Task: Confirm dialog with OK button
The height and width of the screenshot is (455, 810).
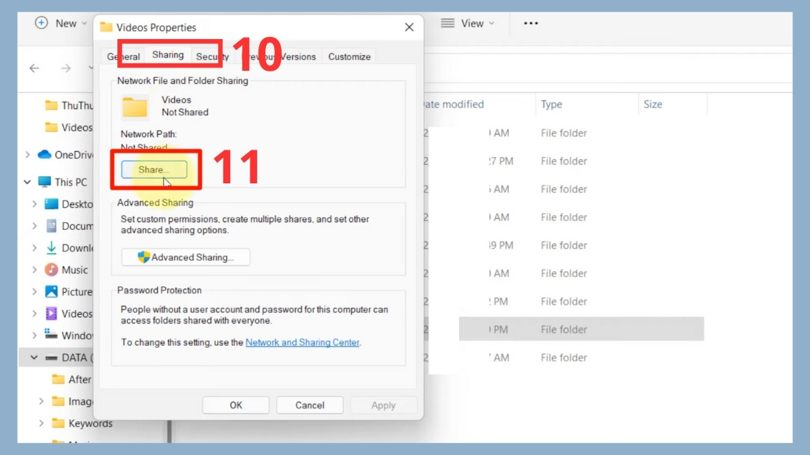Action: 236,405
